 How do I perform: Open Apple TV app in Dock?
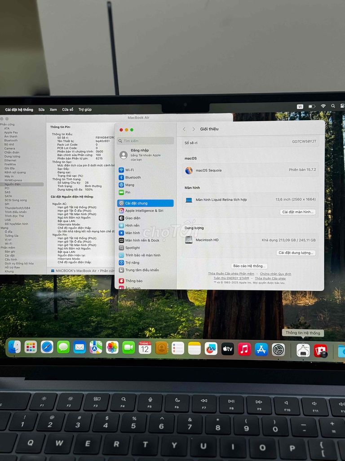click(x=228, y=349)
